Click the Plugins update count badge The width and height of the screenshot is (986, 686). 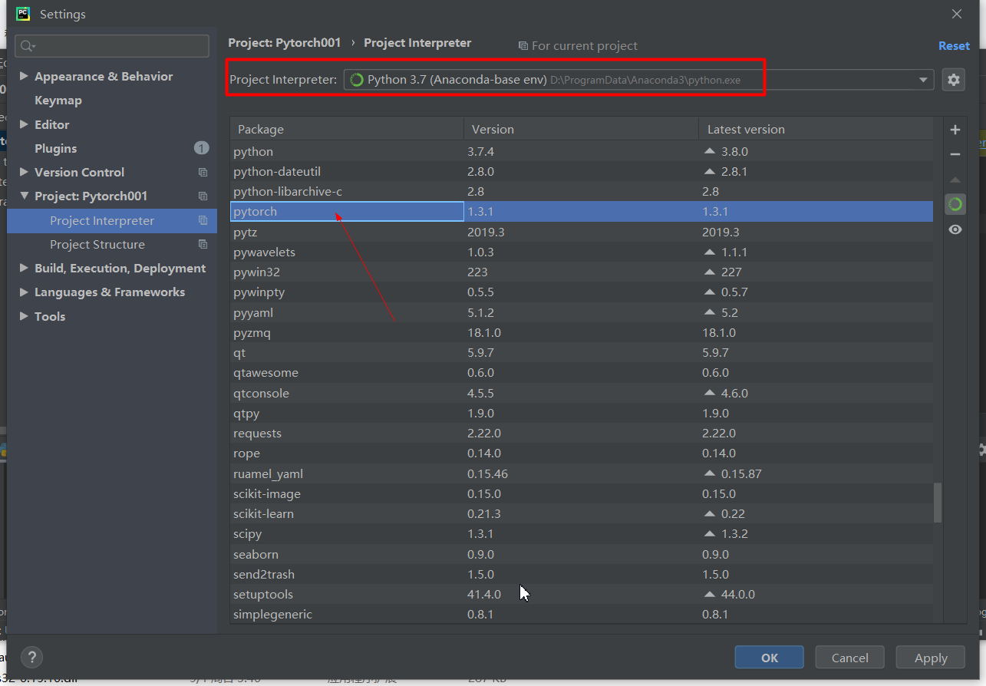(201, 148)
